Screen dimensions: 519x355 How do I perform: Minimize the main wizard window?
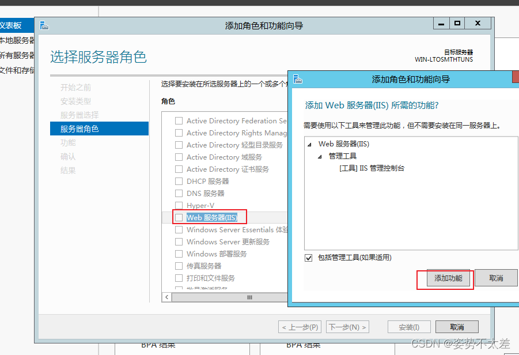click(441, 24)
